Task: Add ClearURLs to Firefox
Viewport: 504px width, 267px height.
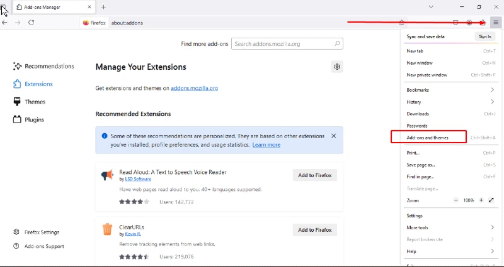Action: click(314, 230)
